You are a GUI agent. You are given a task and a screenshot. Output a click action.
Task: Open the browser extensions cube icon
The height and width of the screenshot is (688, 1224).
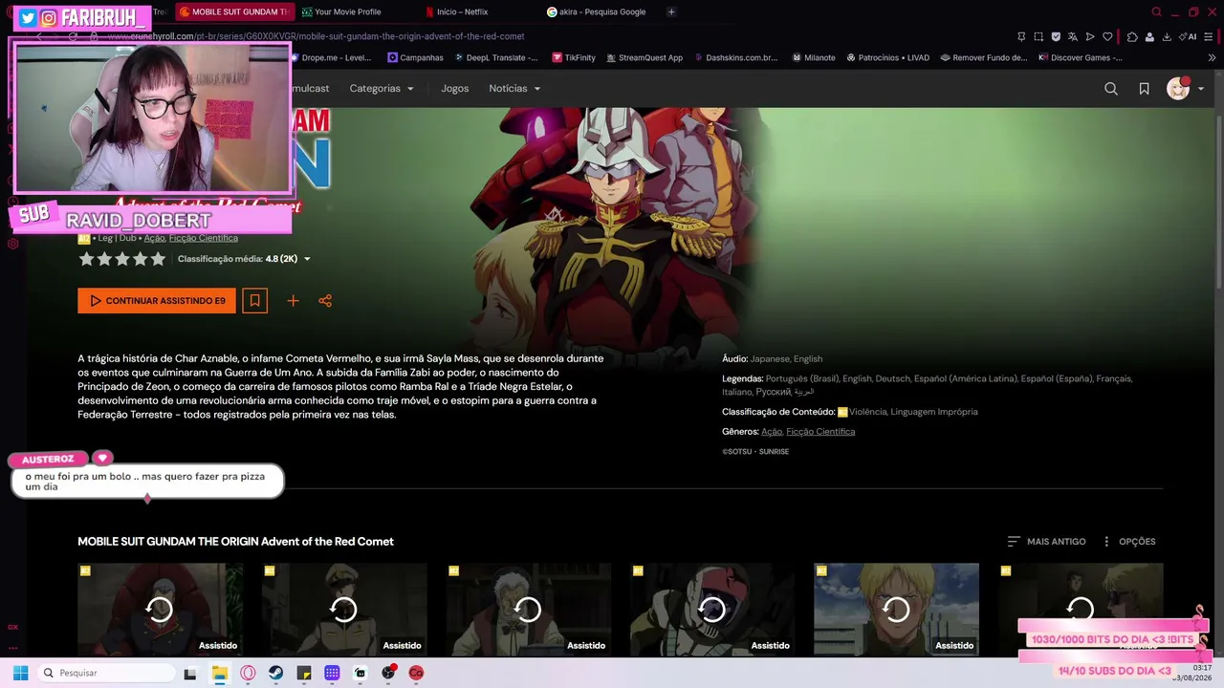[x=1132, y=36]
